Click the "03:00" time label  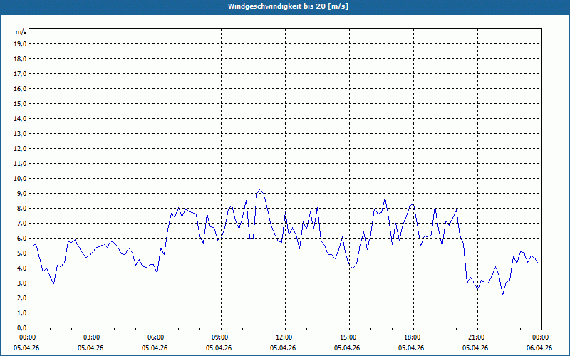[x=91, y=337]
